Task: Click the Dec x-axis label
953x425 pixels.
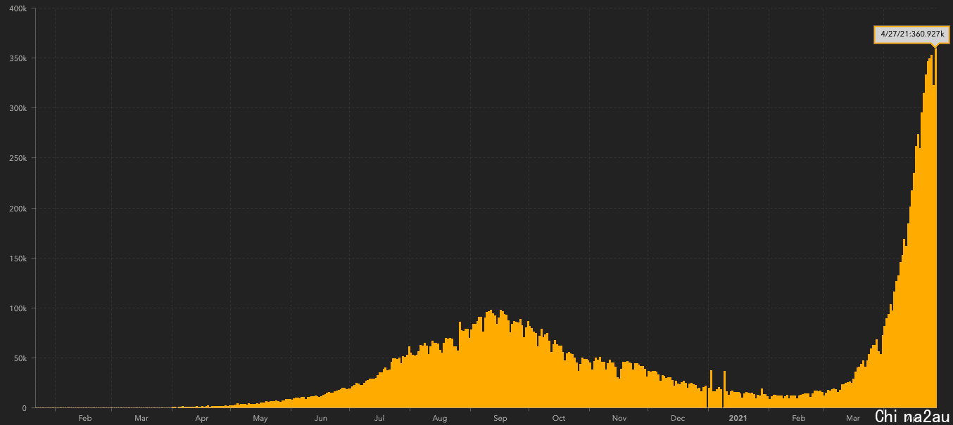Action: pos(678,419)
